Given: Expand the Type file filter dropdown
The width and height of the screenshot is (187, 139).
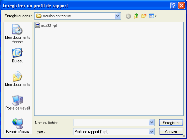Looking at the screenshot, I should tap(151, 132).
